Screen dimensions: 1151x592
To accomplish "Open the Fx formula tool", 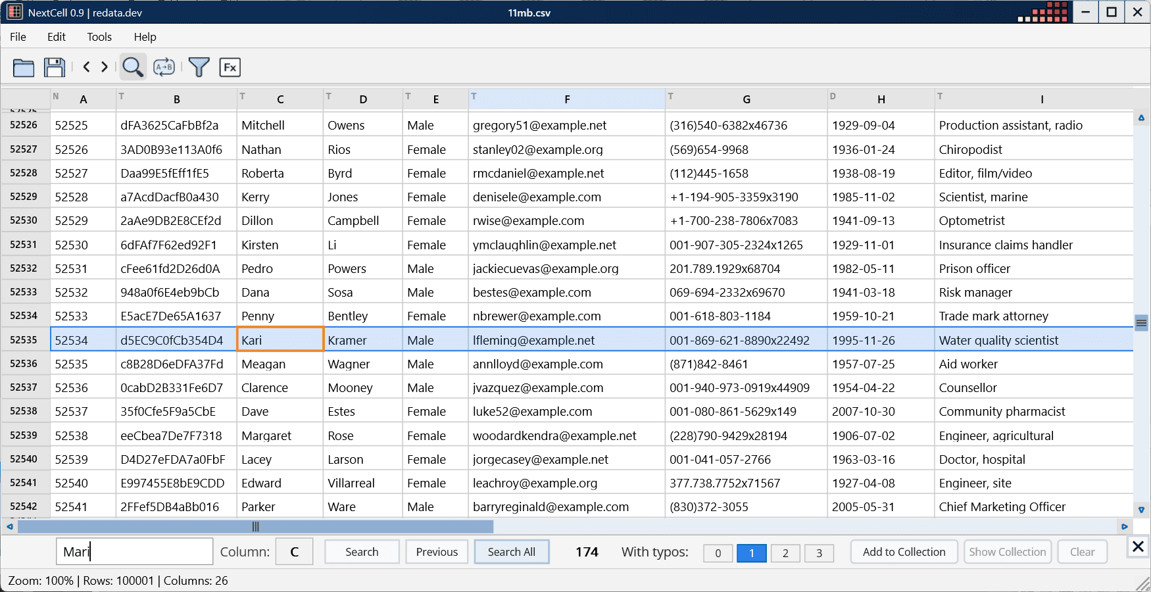I will (x=230, y=67).
